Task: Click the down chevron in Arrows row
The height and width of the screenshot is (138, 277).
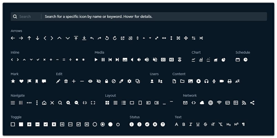Action: click(68, 38)
